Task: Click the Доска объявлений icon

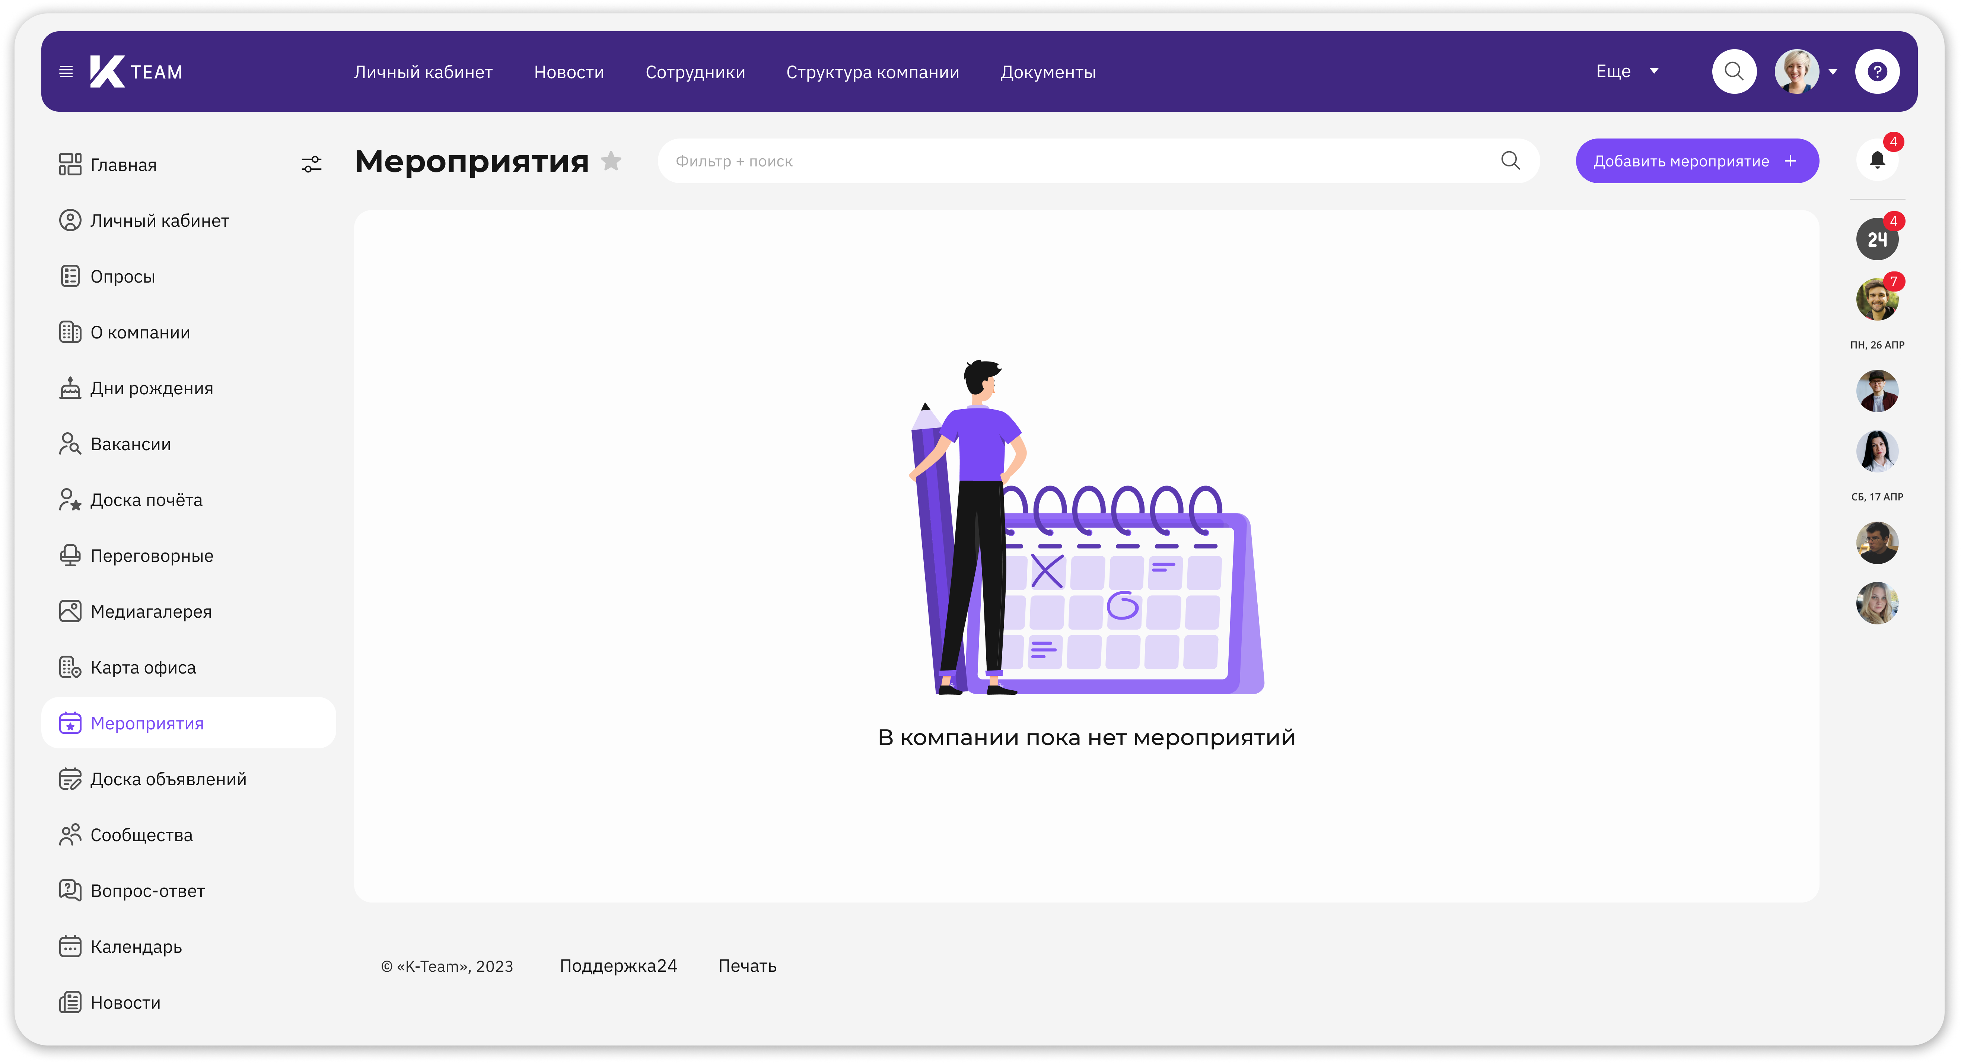Action: pos(70,779)
